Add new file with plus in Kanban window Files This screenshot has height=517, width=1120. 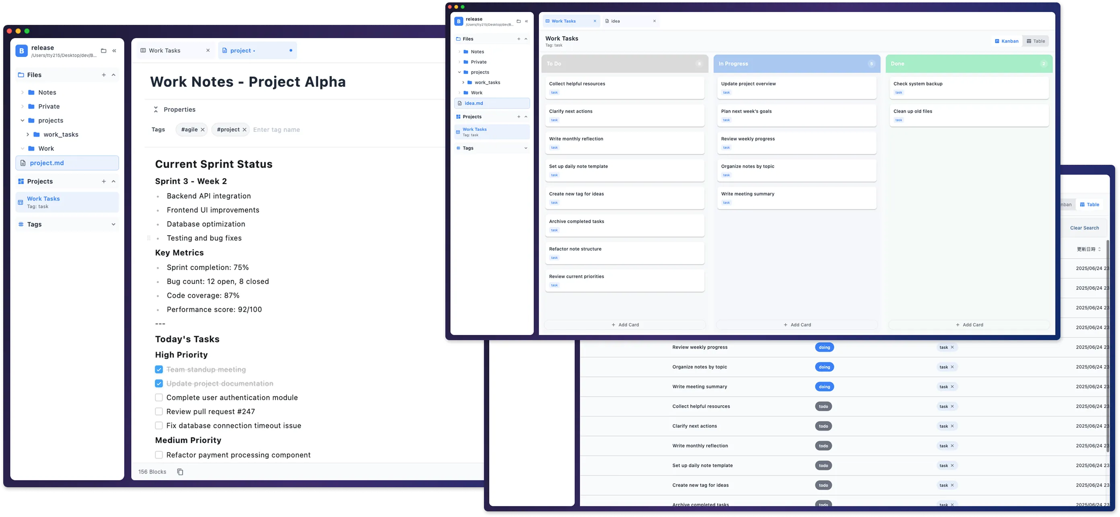click(x=519, y=39)
